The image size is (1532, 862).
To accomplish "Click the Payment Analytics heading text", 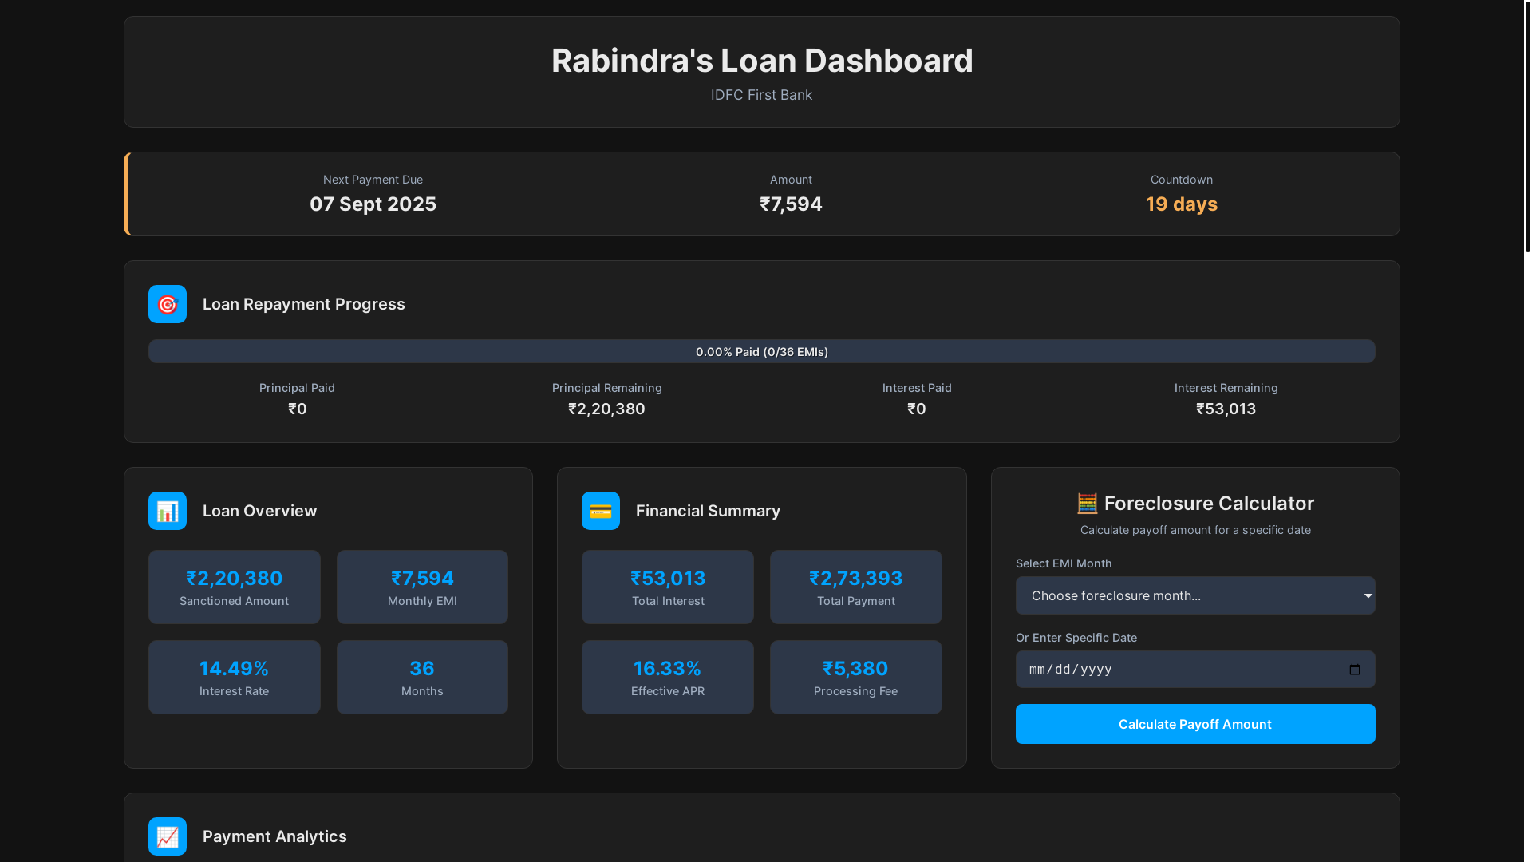I will point(274,836).
